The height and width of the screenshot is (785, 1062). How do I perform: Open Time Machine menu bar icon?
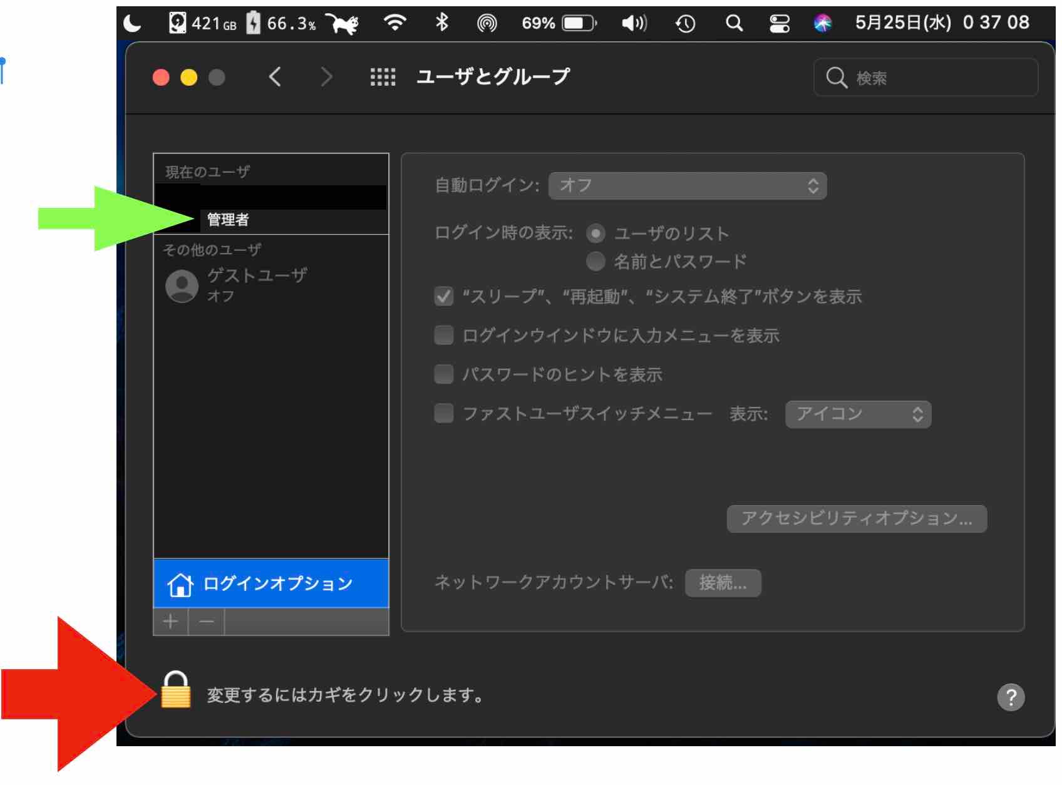(x=685, y=24)
